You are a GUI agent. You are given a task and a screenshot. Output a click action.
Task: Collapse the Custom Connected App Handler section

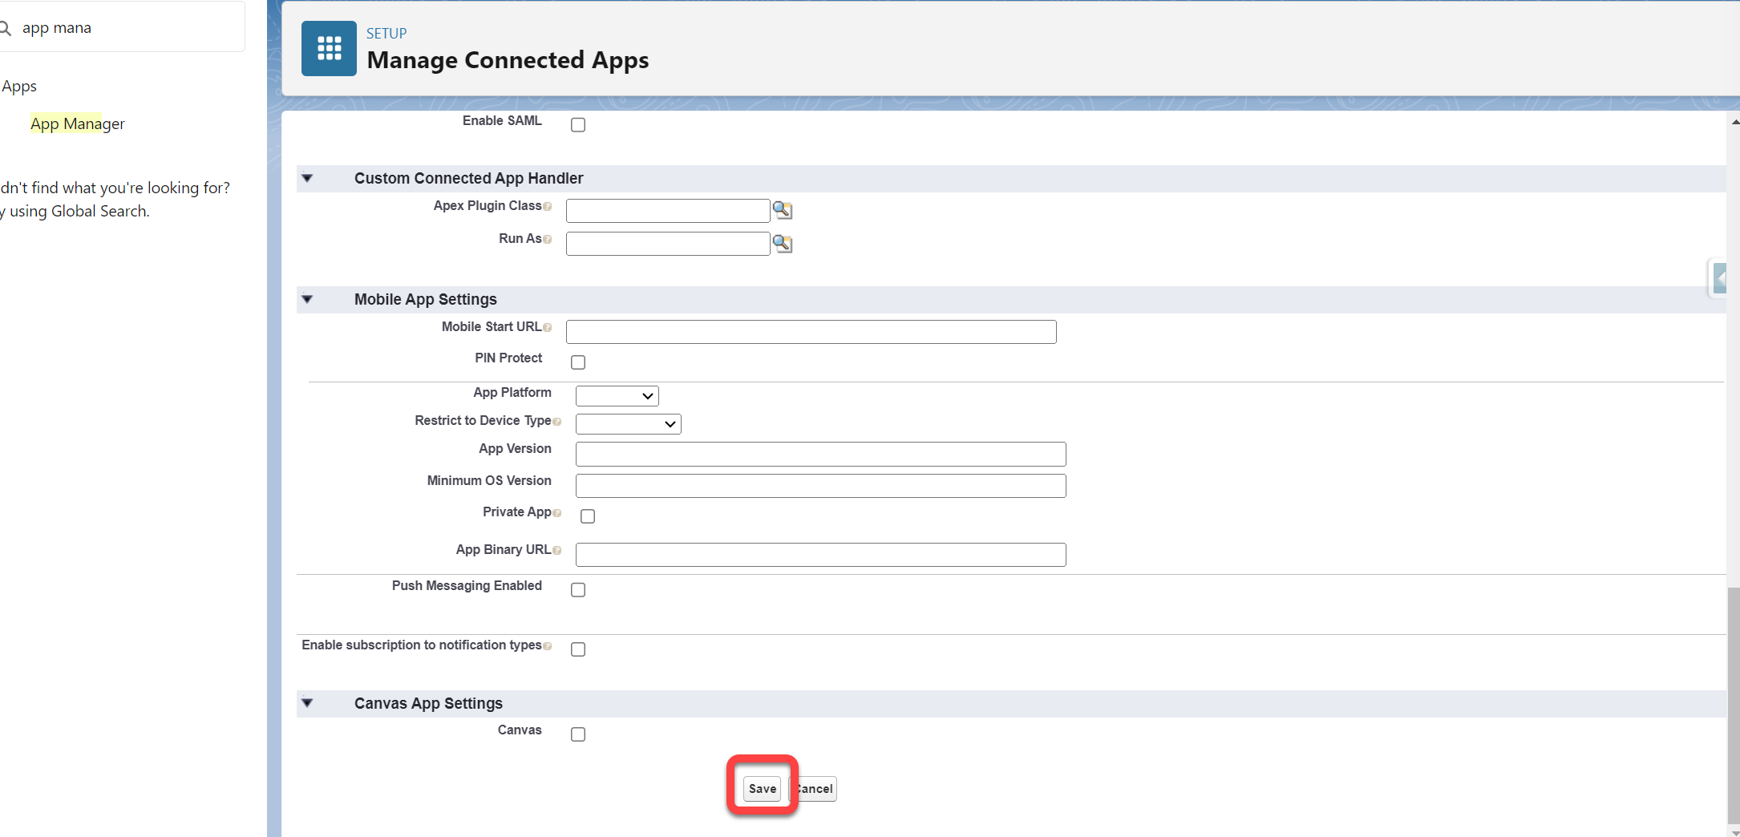point(307,179)
